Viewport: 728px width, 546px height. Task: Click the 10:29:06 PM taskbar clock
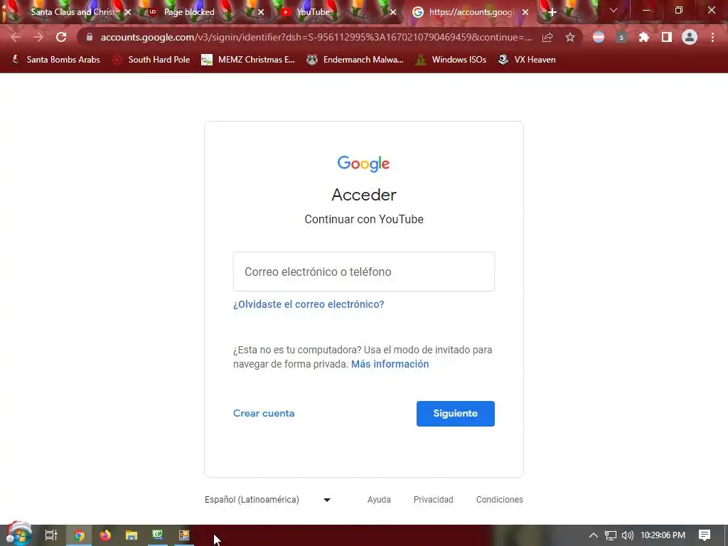663,535
